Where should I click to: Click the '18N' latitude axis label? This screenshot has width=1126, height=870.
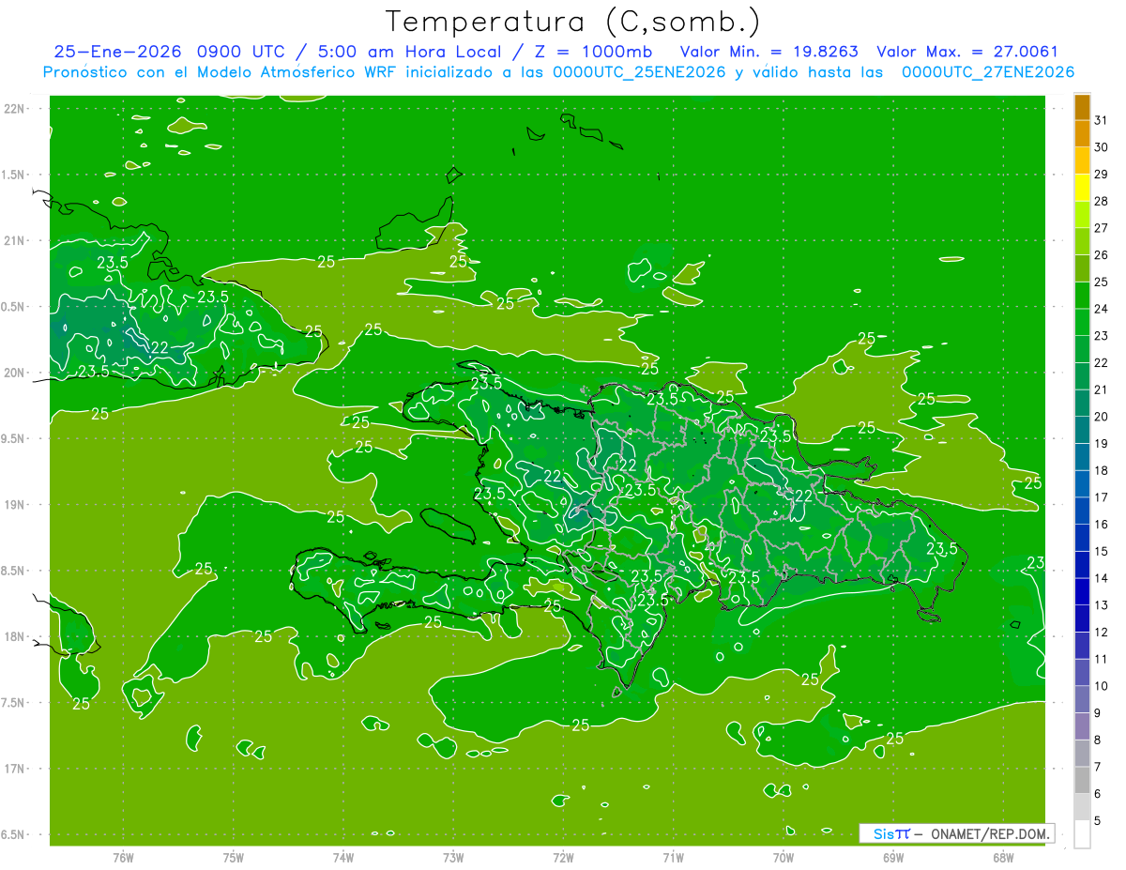(x=13, y=636)
